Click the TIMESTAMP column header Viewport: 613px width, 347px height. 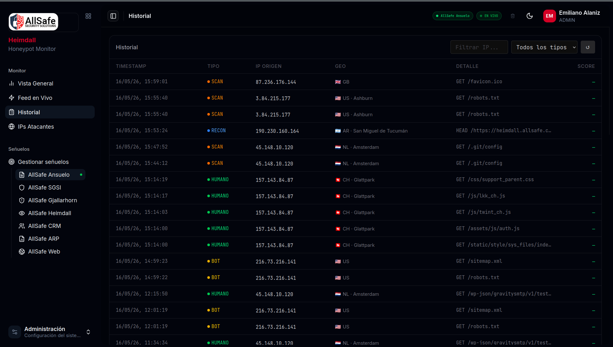tap(131, 66)
